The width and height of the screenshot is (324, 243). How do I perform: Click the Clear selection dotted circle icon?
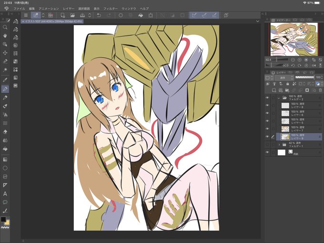tap(121, 15)
